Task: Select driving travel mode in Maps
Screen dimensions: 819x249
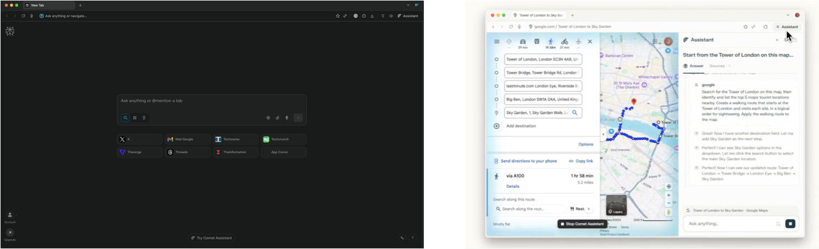Action: pos(522,41)
